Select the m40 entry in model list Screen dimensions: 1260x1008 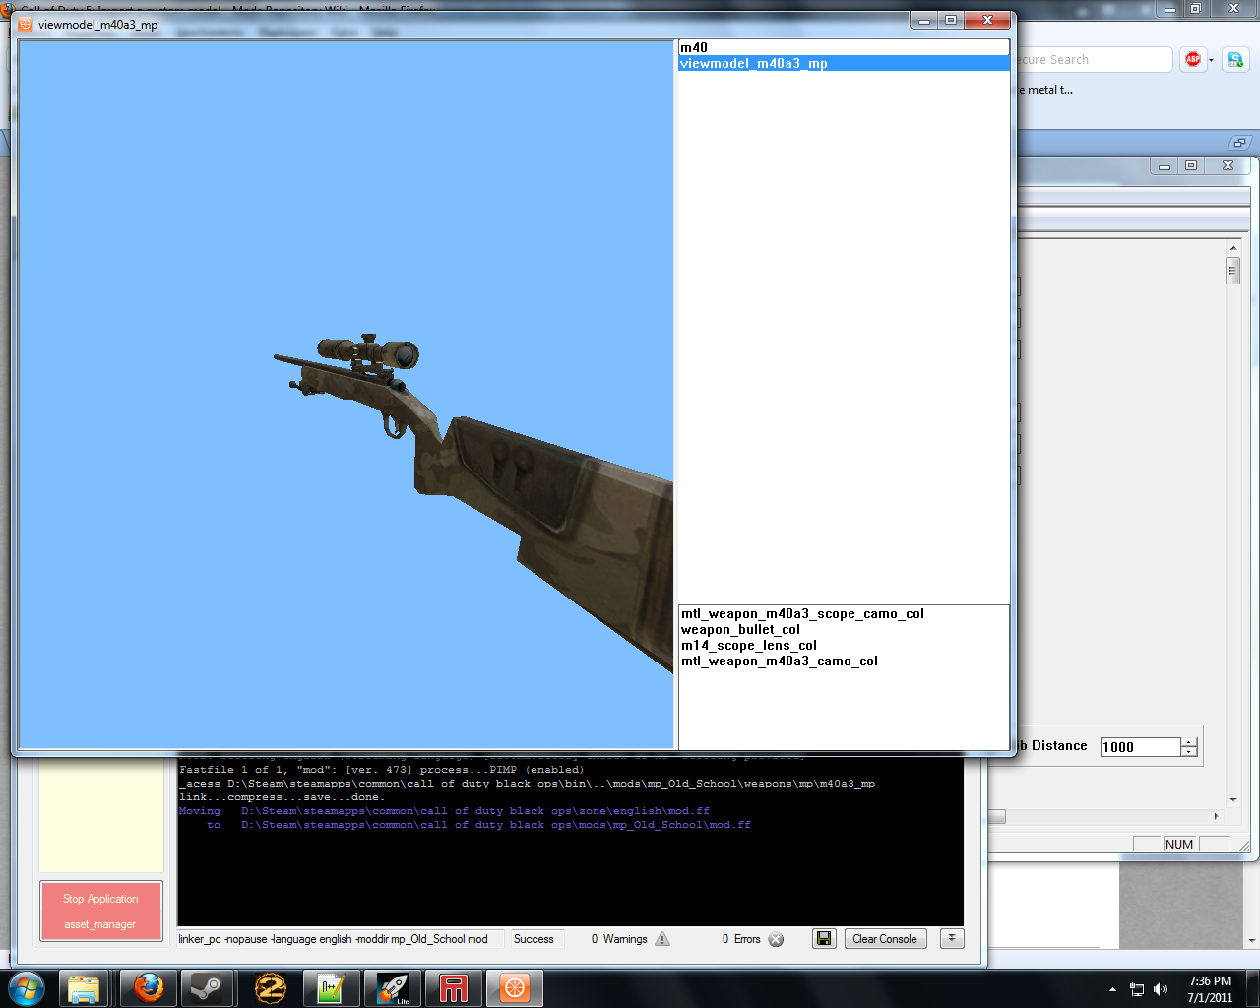(844, 47)
